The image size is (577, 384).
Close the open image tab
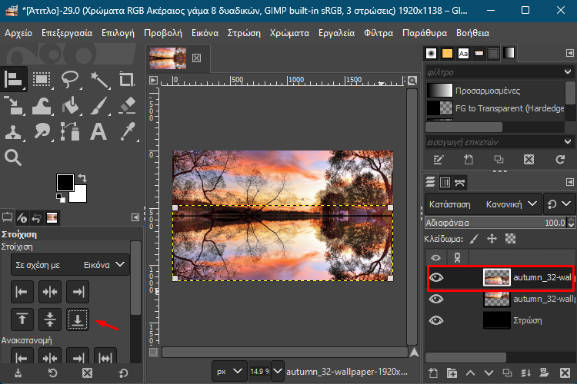pos(197,58)
